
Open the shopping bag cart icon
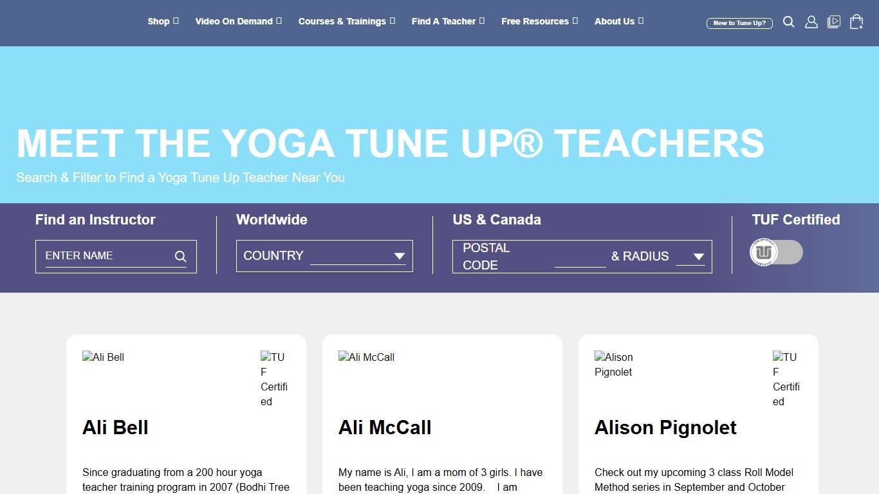coord(856,22)
